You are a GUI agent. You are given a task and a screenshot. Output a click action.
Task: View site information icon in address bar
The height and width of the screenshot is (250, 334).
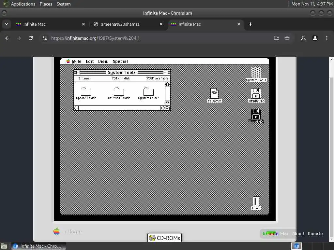[x=44, y=38]
